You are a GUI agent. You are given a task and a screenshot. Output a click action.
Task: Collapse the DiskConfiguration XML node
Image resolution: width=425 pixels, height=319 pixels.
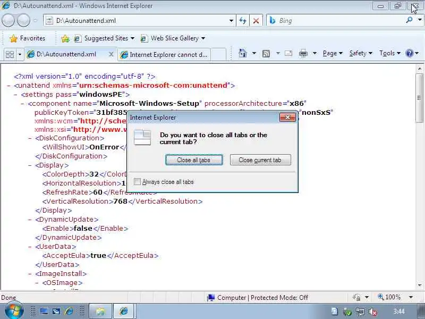click(30, 138)
